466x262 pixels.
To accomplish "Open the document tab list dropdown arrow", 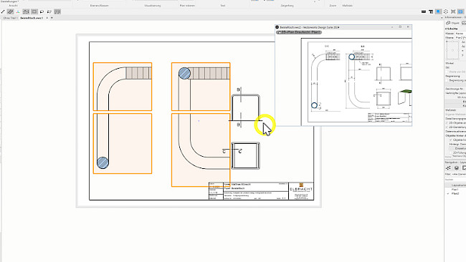I will pos(52,18).
